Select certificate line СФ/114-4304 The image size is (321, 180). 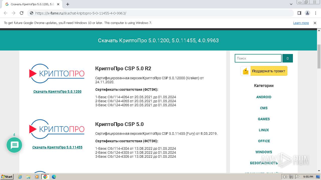click(136, 148)
